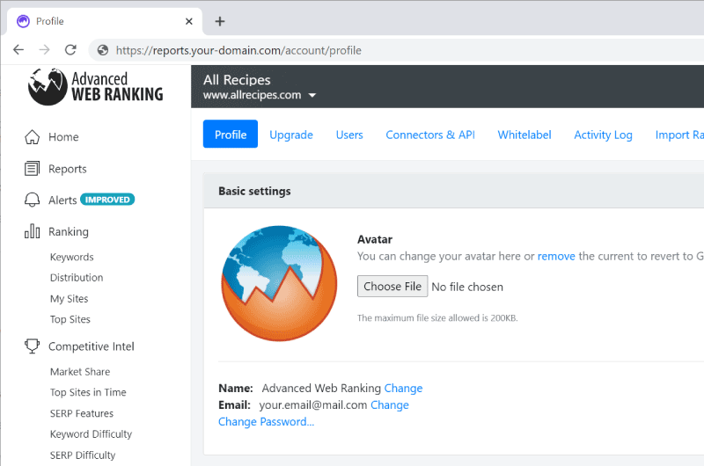
Task: Open the Reports menu item
Action: [68, 169]
